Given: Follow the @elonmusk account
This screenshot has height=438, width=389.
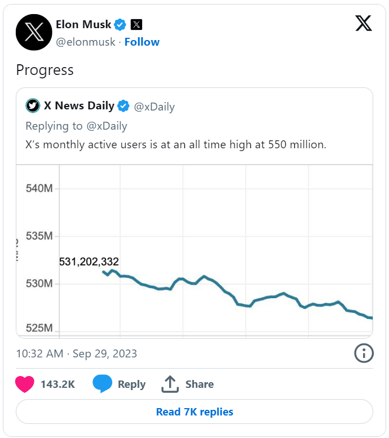Looking at the screenshot, I should pos(142,42).
